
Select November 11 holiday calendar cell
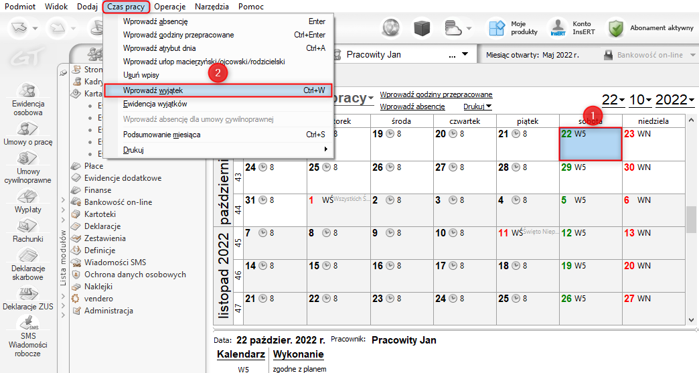point(528,243)
